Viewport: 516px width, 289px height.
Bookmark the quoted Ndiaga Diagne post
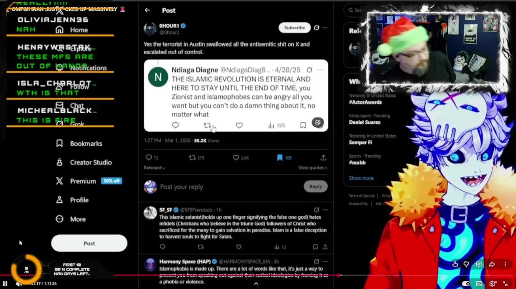[x=303, y=126]
